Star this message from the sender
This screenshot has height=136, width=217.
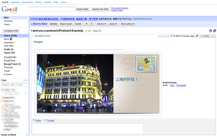(x=33, y=36)
